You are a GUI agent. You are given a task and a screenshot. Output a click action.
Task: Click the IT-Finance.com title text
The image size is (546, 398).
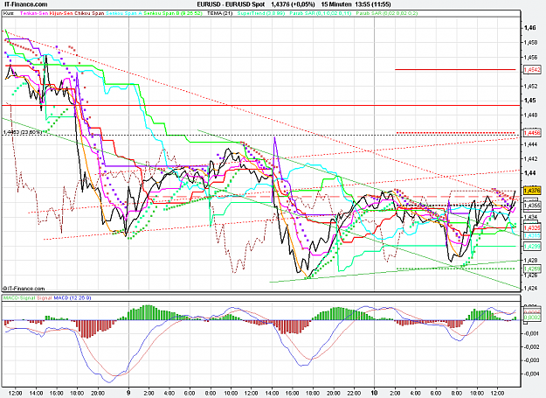click(24, 4)
